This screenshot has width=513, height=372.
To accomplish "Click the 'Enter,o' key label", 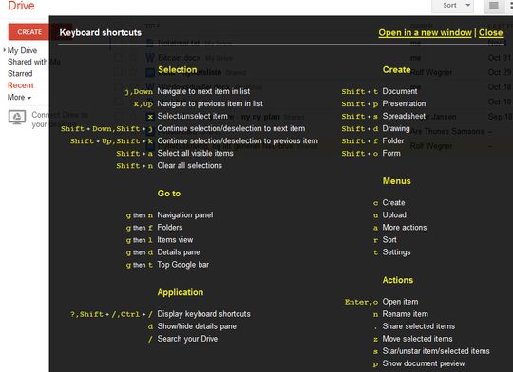I will [361, 303].
